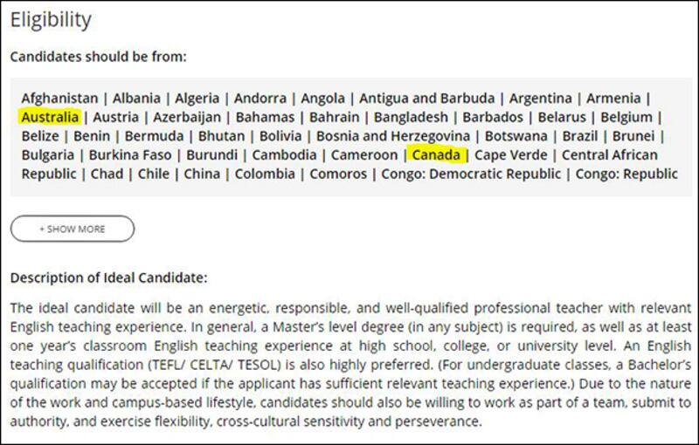Viewport: 699px width, 445px height.
Task: Expand the country list with Show More
Action: pos(73,229)
